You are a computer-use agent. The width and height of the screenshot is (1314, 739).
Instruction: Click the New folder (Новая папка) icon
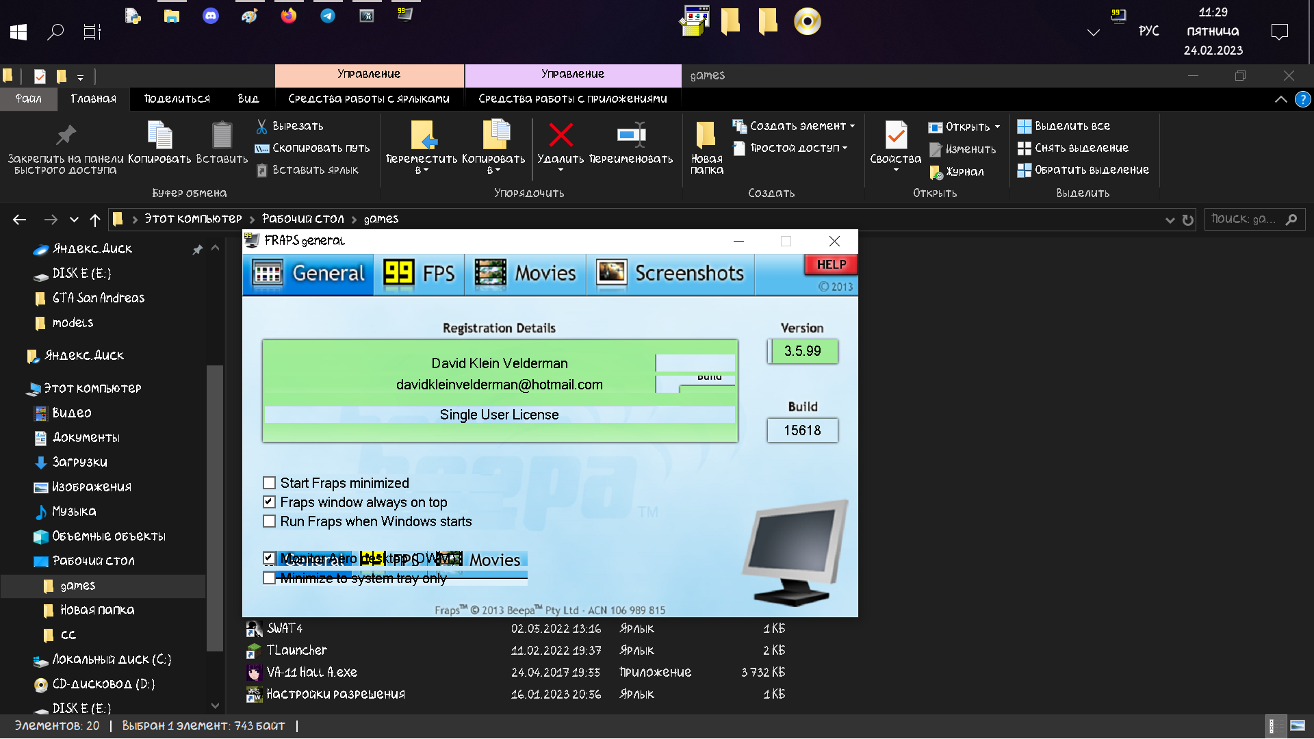pos(706,135)
